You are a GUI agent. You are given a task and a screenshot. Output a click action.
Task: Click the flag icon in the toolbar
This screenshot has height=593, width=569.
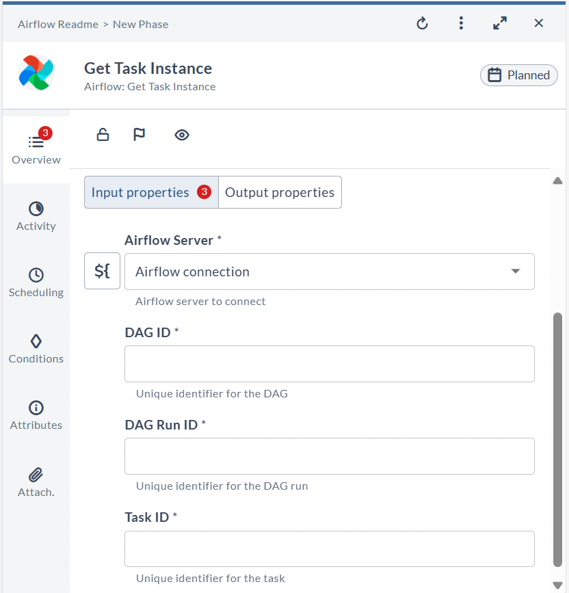(x=140, y=135)
